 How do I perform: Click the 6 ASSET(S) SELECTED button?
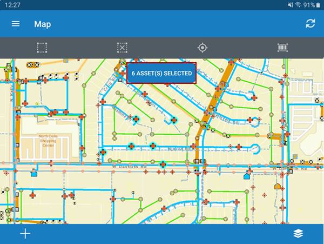click(x=161, y=73)
